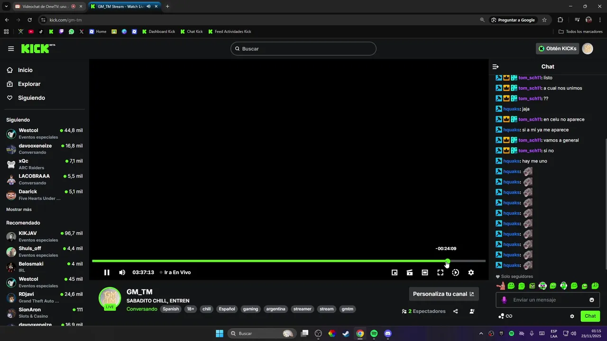This screenshot has height=341, width=607.
Task: Open the LACOBRAAA channel
Action: (x=45, y=179)
